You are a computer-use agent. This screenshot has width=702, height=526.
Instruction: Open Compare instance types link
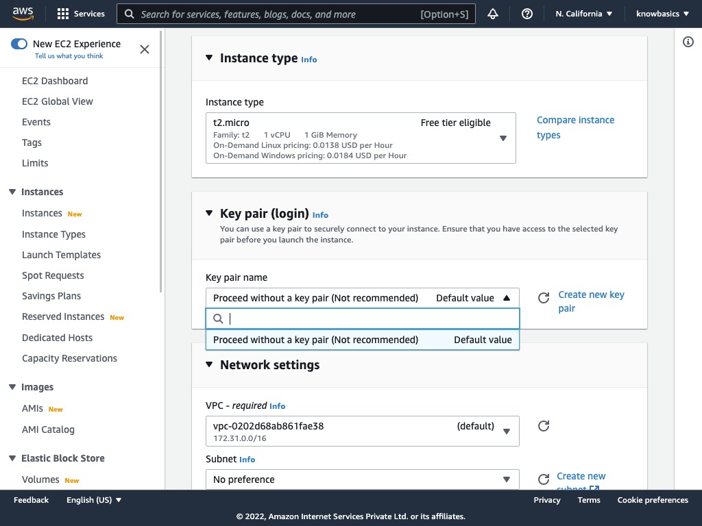(x=575, y=127)
